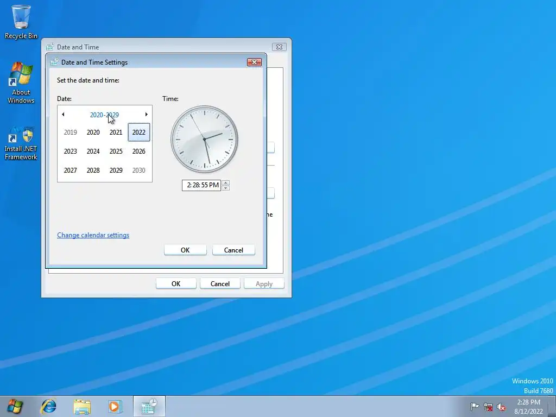Decrease the time with the down spinner
This screenshot has width=556, height=417.
[225, 188]
